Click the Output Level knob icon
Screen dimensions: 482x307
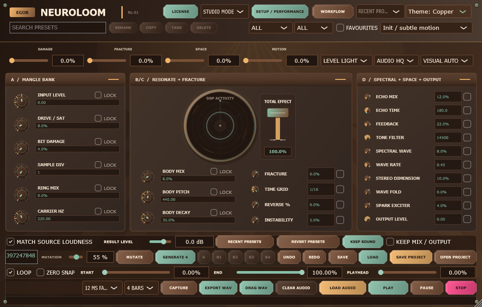point(367,219)
